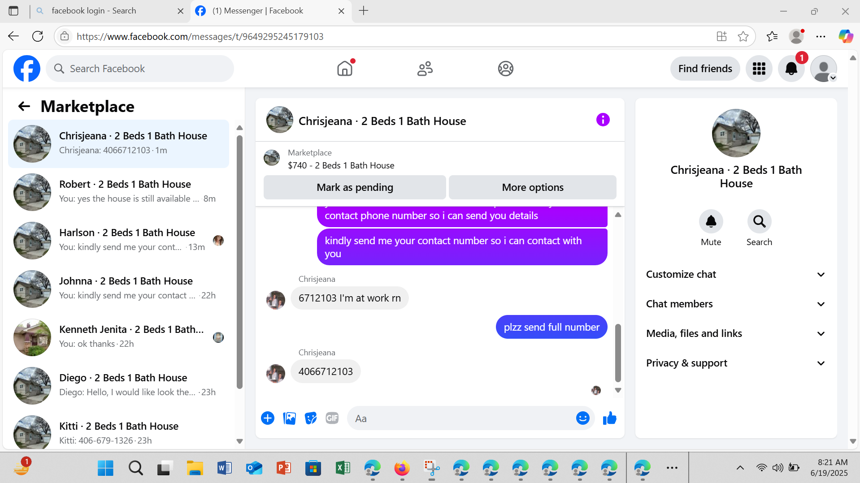Image resolution: width=860 pixels, height=483 pixels.
Task: Choose a GIF for the message
Action: tap(332, 418)
